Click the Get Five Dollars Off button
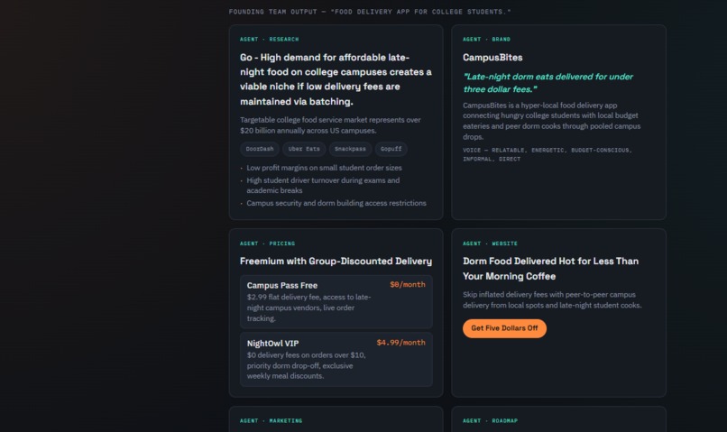Image resolution: width=727 pixels, height=432 pixels. click(x=504, y=328)
